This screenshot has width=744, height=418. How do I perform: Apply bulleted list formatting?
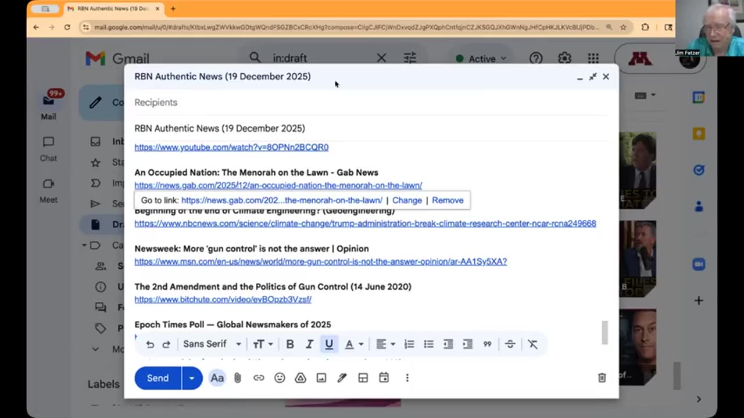tap(429, 344)
